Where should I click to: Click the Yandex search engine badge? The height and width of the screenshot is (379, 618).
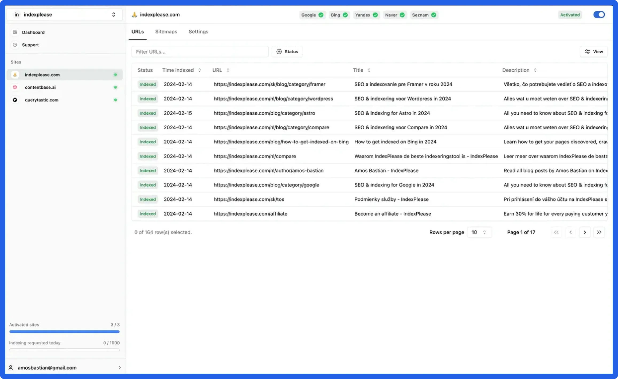coord(366,15)
